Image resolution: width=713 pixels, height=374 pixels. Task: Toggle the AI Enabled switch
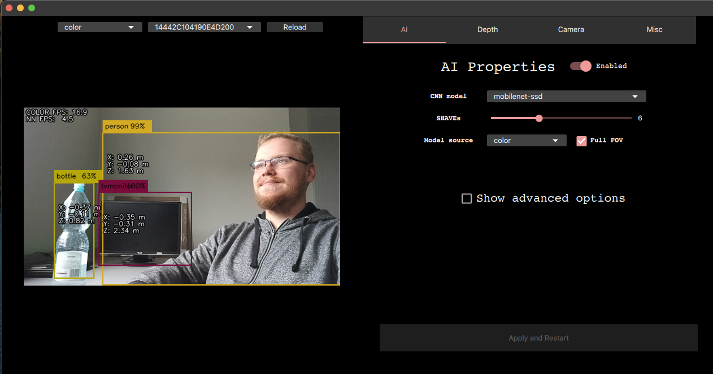pyautogui.click(x=581, y=66)
